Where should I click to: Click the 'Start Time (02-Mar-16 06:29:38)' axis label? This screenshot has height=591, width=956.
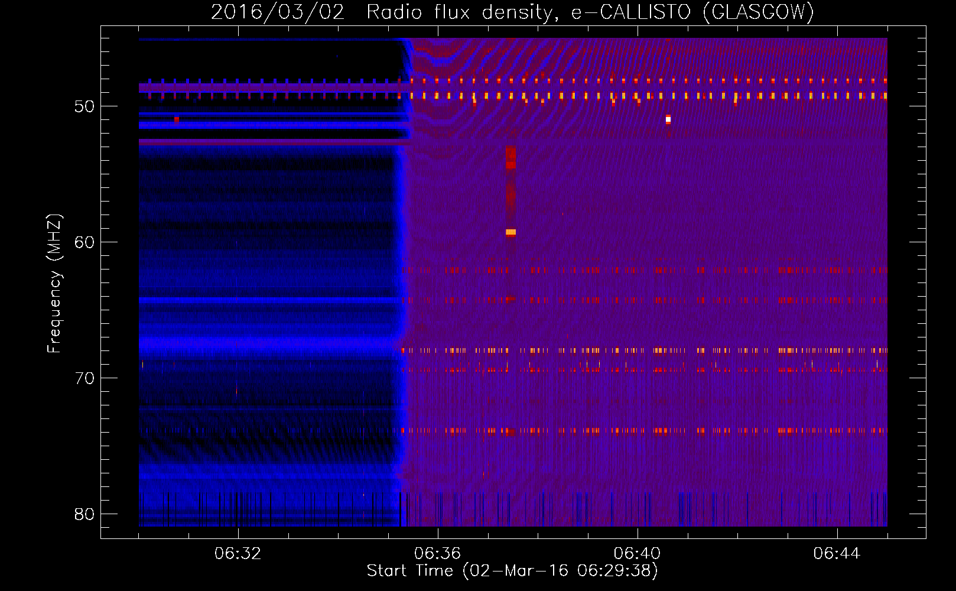point(512,571)
